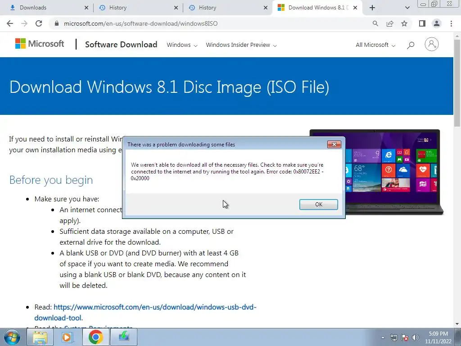Click the Before you begin heading
Image resolution: width=461 pixels, height=346 pixels.
point(51,180)
